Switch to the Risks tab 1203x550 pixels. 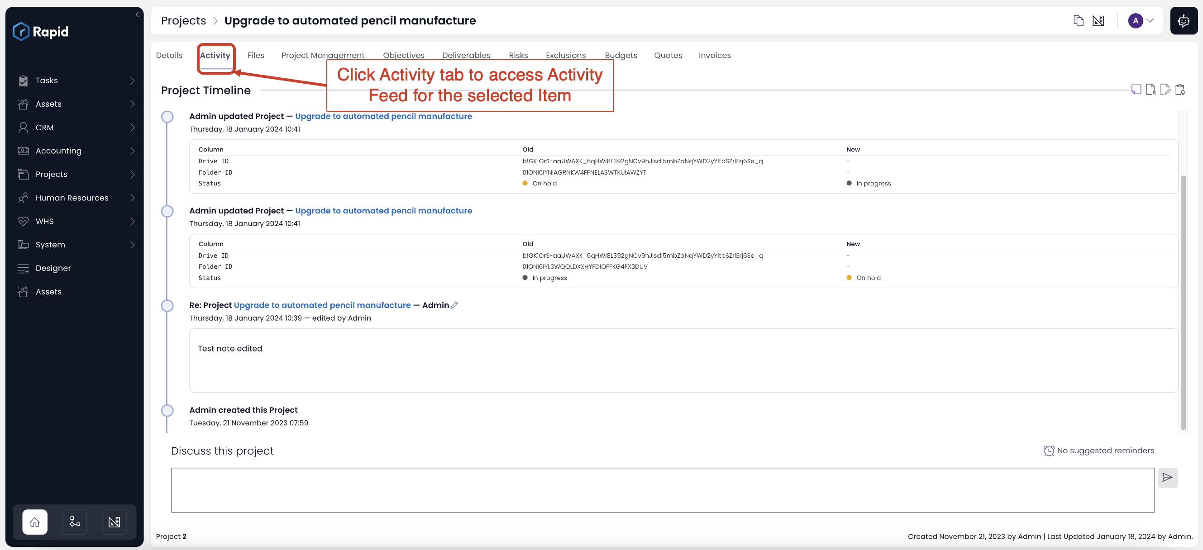pos(518,54)
